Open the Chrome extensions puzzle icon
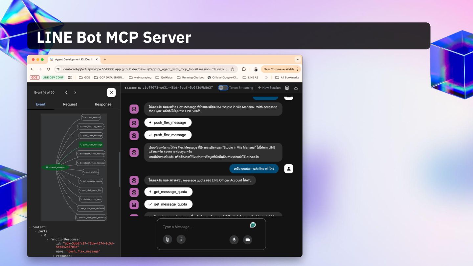The height and width of the screenshot is (266, 473). pos(244,69)
